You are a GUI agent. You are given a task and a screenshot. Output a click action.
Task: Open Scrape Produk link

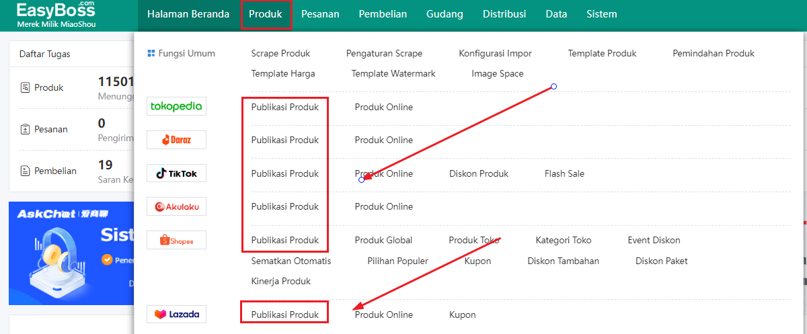[x=280, y=53]
